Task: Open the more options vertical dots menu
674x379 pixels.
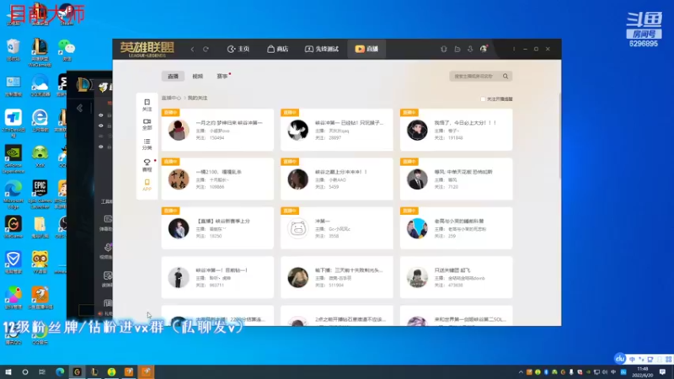Action: [x=514, y=49]
